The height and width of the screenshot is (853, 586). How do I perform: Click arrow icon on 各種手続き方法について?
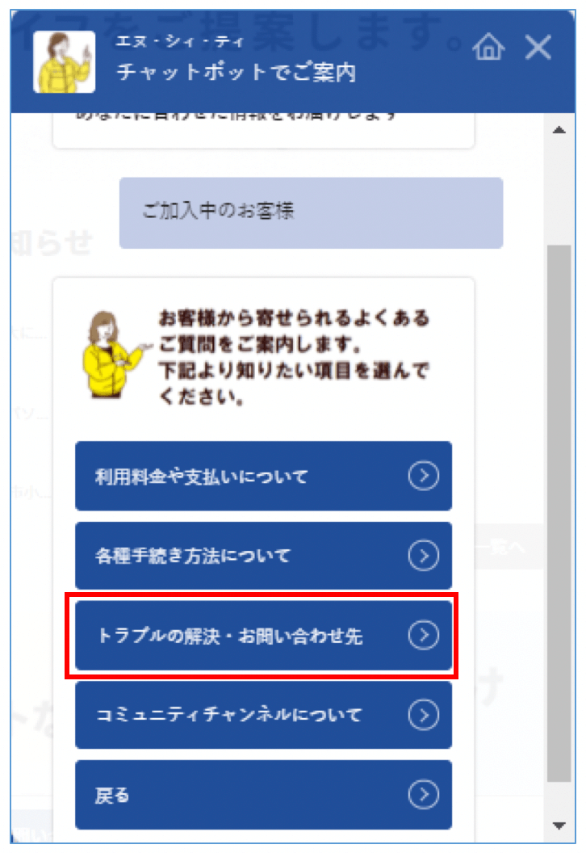pyautogui.click(x=424, y=556)
